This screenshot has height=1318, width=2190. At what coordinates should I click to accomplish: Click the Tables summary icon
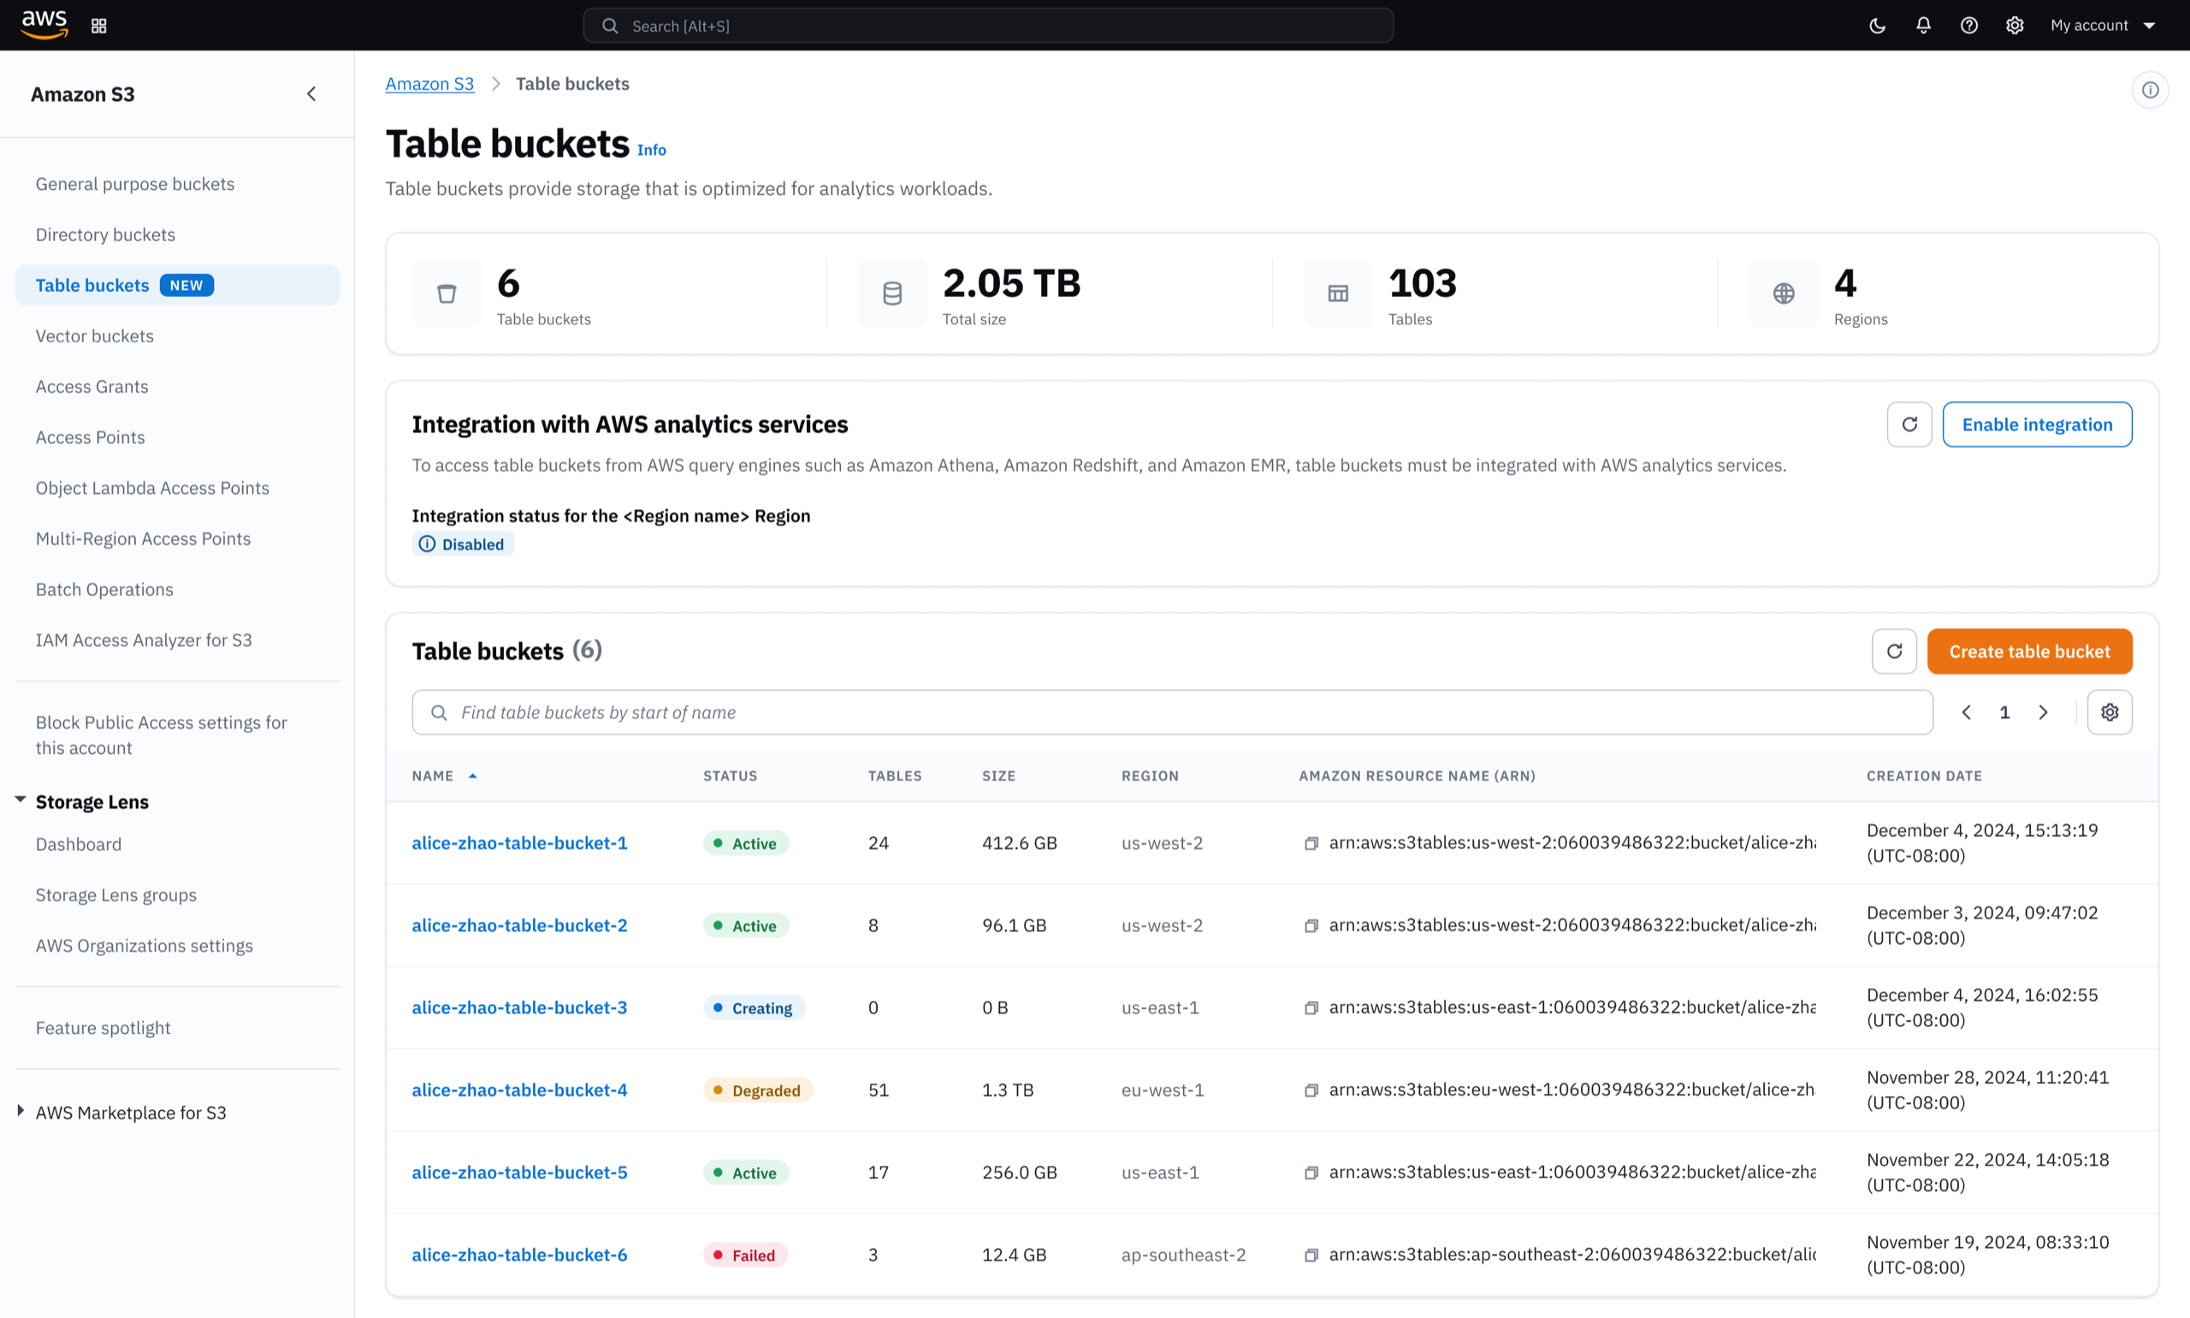1338,293
